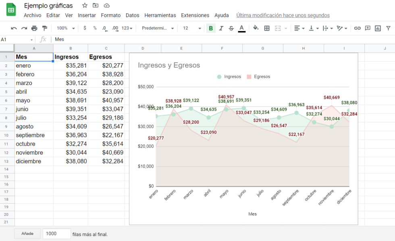395x241 pixels.
Task: Click the Undo arrow
Action: point(14,28)
